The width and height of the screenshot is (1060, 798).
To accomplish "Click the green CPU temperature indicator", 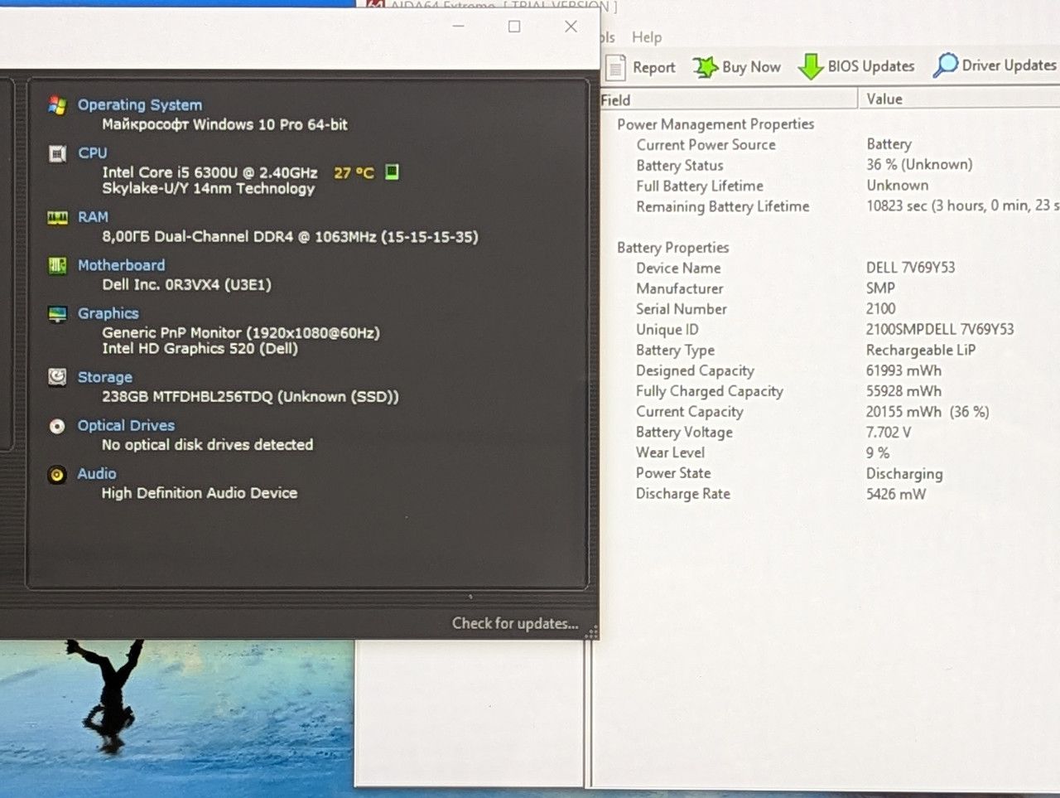I will pos(392,172).
